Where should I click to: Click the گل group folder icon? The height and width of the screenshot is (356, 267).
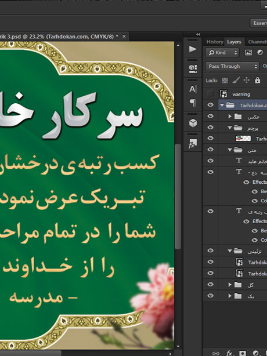click(x=238, y=285)
